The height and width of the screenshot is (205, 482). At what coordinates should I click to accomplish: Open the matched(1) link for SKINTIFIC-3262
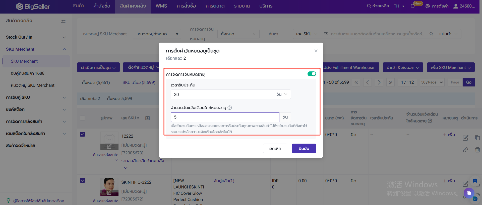[224, 181]
